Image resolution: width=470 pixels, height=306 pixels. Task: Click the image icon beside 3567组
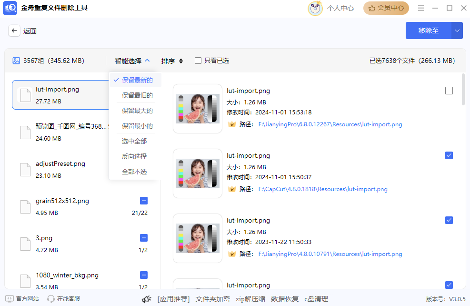16,60
